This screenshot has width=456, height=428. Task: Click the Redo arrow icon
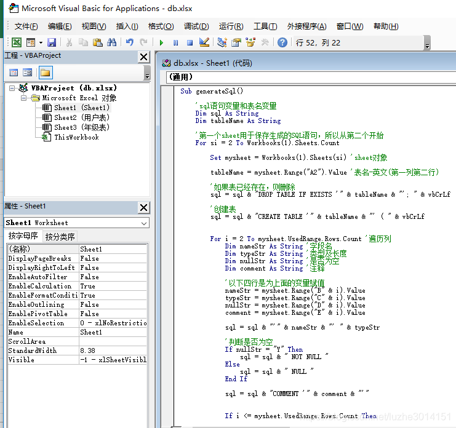coord(143,42)
